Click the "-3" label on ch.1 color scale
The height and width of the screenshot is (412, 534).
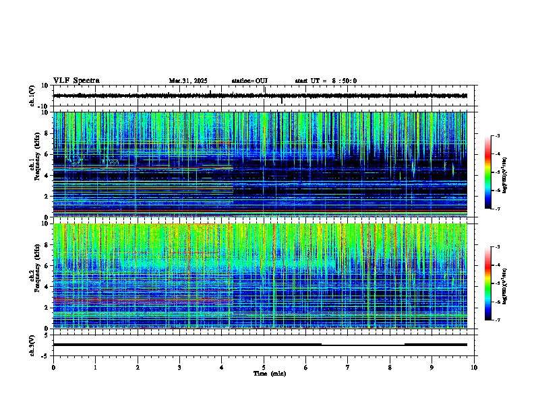(x=497, y=135)
